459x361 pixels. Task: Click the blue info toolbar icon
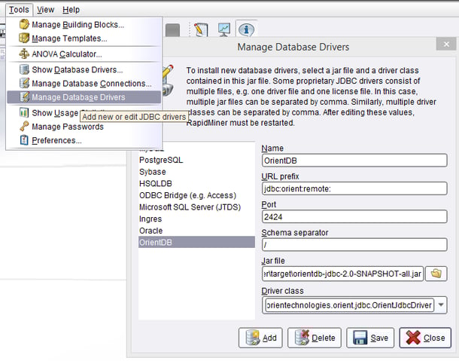(246, 30)
